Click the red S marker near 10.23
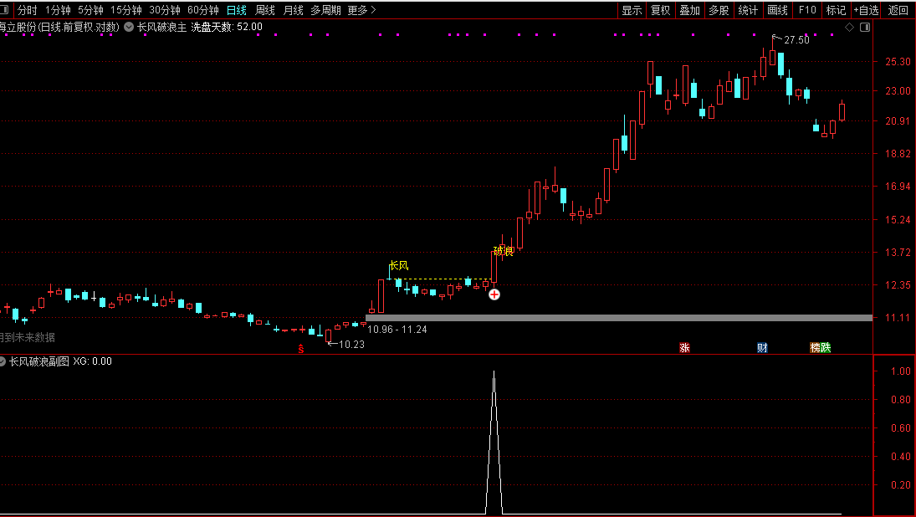The image size is (916, 517). pyautogui.click(x=301, y=350)
